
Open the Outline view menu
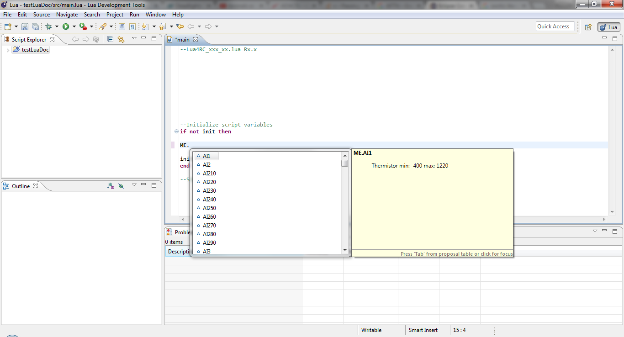click(x=134, y=185)
